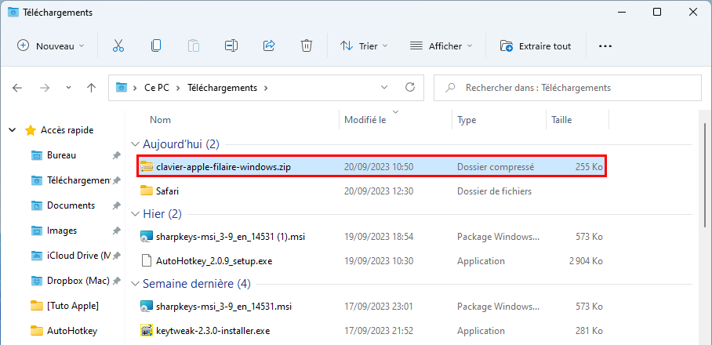The height and width of the screenshot is (345, 712).
Task: Select file name clavier-apple-filaire-windows.zip
Action: click(x=223, y=167)
